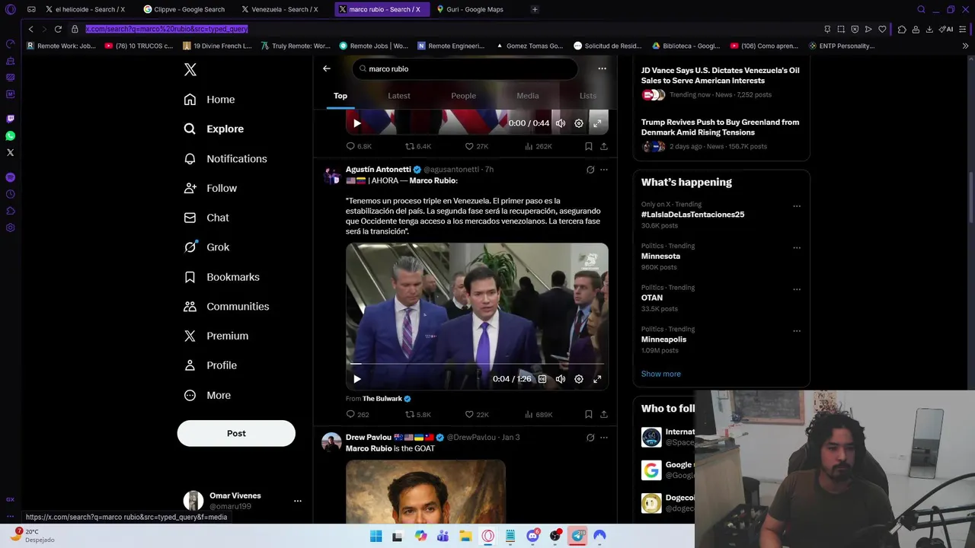Open Agustín Antonetti's profile name
This screenshot has height=548, width=975.
(x=378, y=170)
